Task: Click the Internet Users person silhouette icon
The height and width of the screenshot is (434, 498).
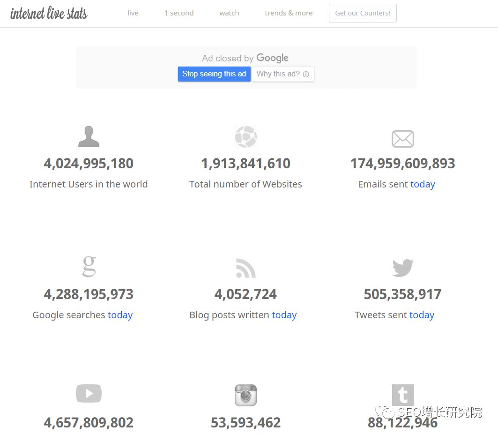Action: pos(89,136)
